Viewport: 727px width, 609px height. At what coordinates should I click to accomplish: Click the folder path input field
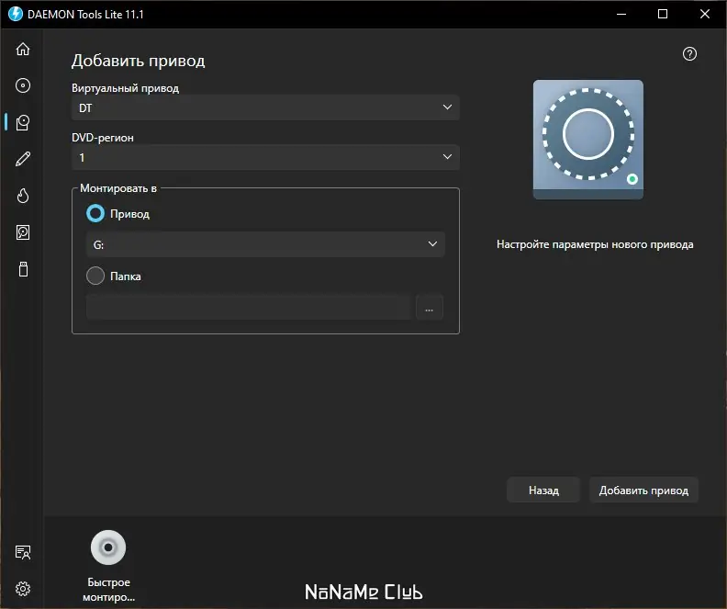click(x=249, y=308)
